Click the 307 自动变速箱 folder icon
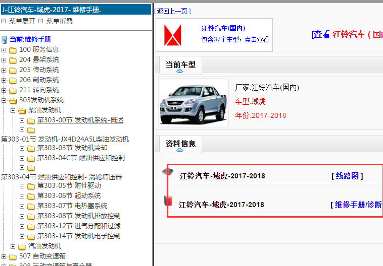 click(13, 257)
